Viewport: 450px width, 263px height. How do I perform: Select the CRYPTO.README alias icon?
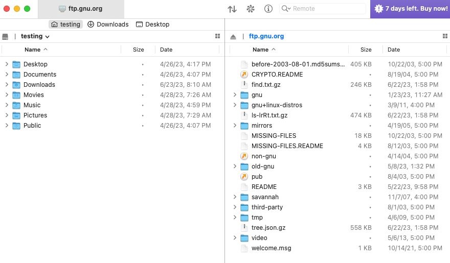click(244, 75)
